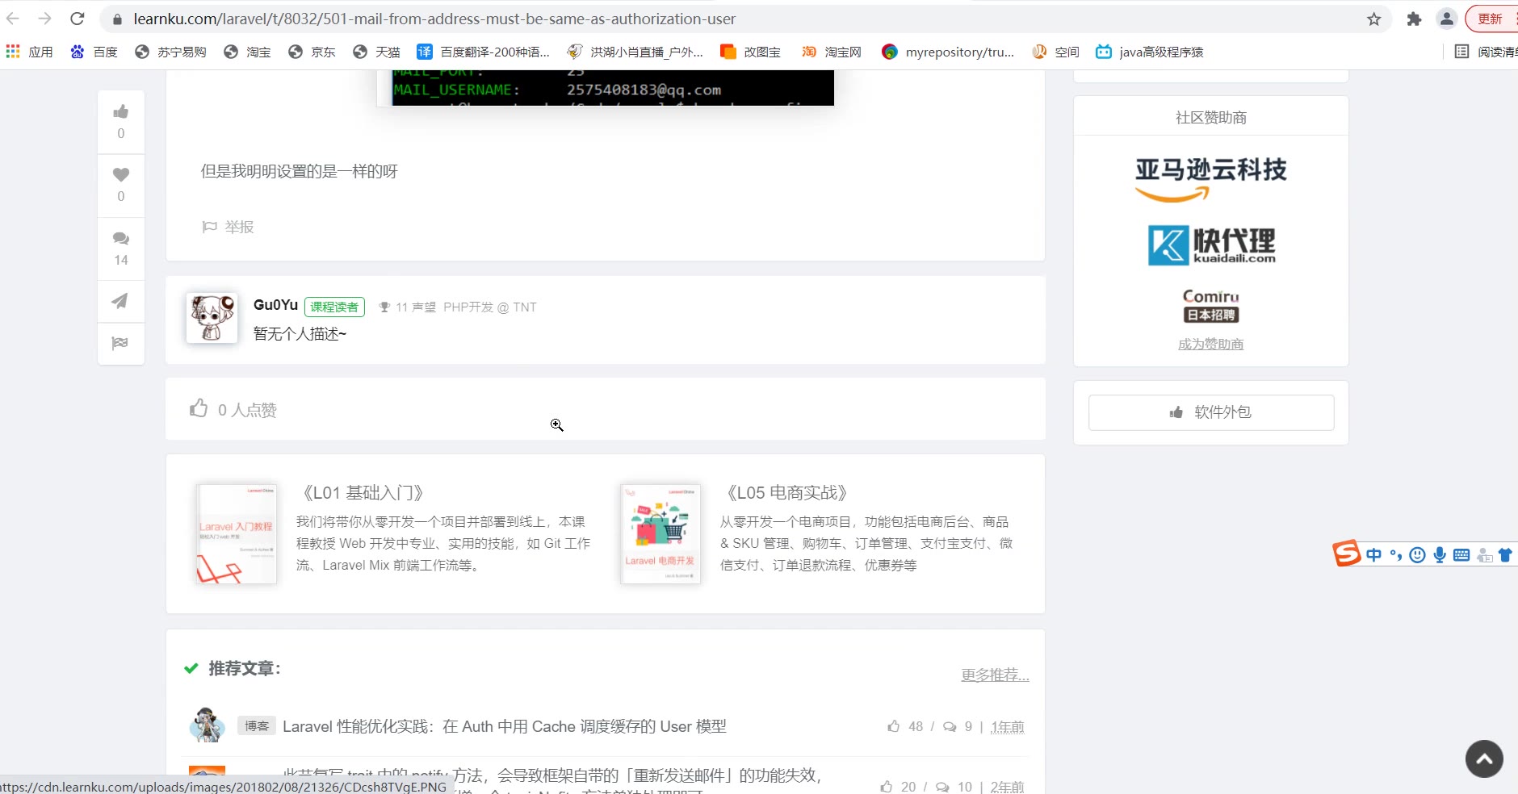
Task: Toggle the Sogou punctuation mode icon
Action: pos(1395,554)
